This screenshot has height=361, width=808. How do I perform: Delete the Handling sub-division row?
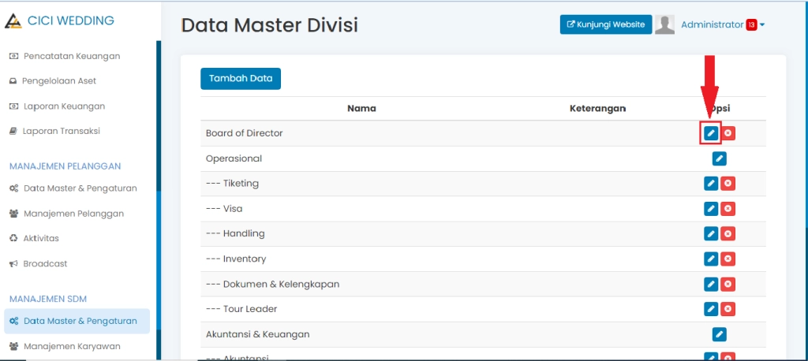tap(728, 234)
